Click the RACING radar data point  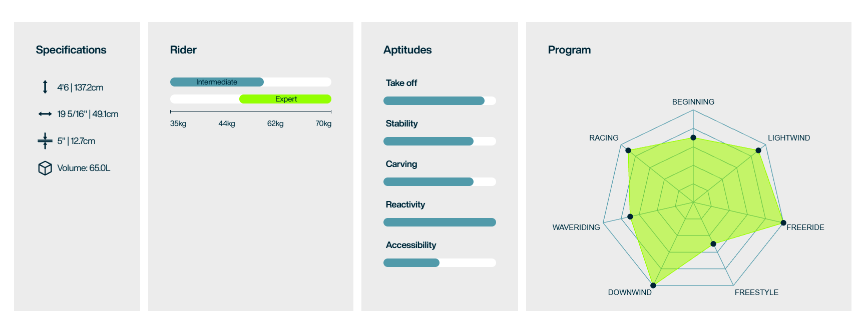pos(628,150)
